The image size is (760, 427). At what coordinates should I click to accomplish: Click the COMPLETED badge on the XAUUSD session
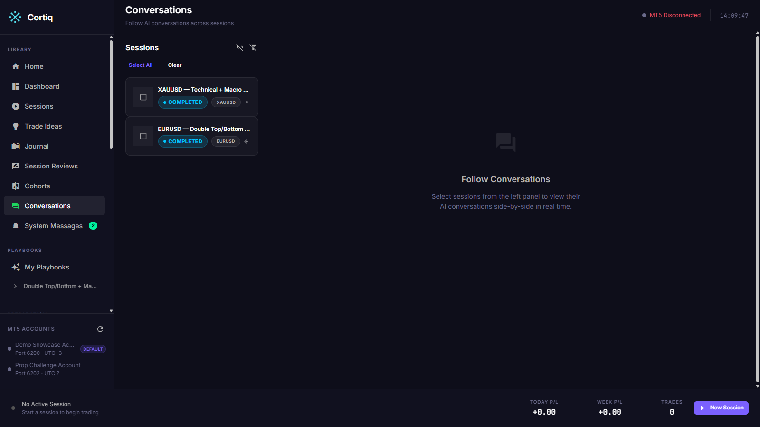click(183, 102)
